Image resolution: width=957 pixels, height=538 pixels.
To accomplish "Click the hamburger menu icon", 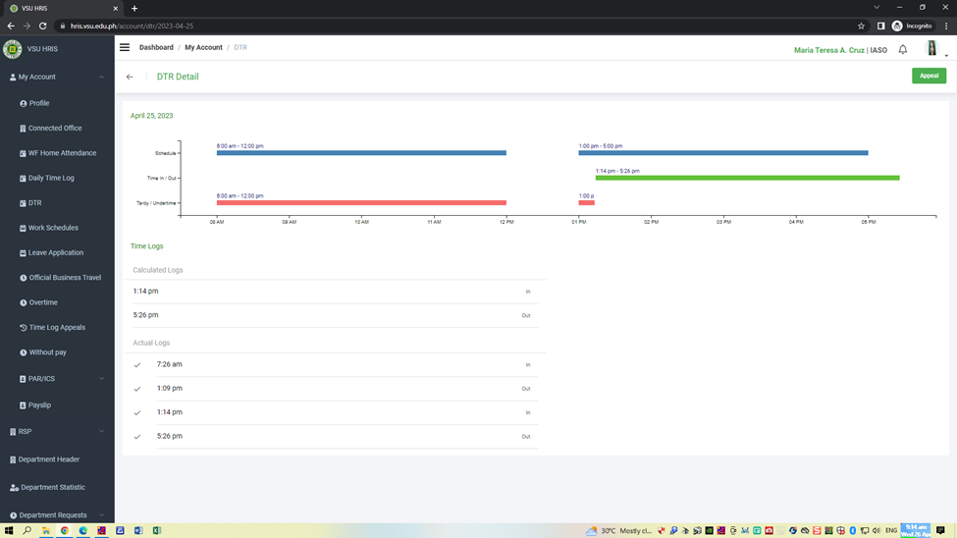I will pyautogui.click(x=125, y=47).
